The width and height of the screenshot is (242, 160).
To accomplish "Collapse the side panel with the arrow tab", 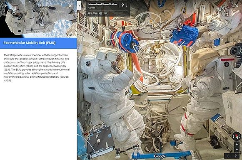I will point(79,6).
